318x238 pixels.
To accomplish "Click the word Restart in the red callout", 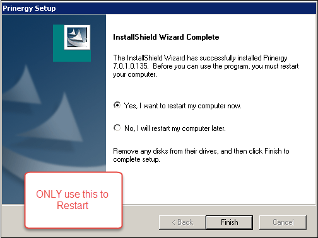I will pos(73,205).
